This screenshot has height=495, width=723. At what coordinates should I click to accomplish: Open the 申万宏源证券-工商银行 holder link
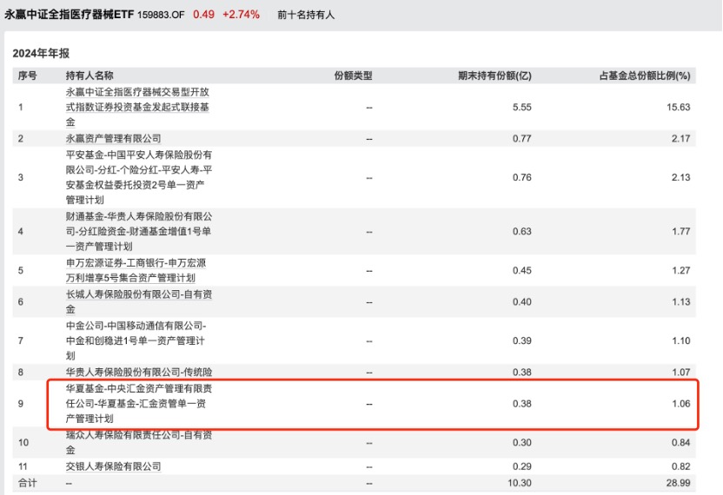[136, 271]
